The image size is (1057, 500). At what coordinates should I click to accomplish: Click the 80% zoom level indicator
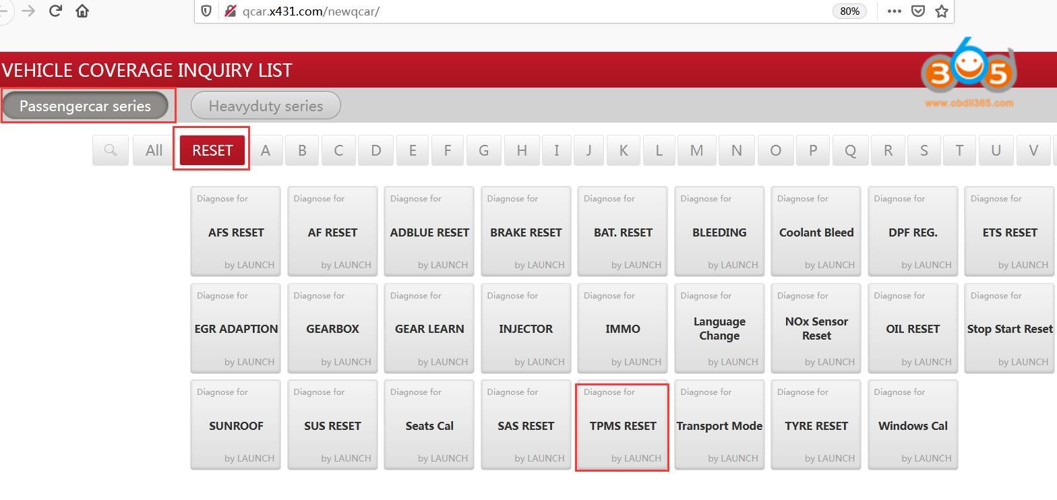tap(850, 11)
